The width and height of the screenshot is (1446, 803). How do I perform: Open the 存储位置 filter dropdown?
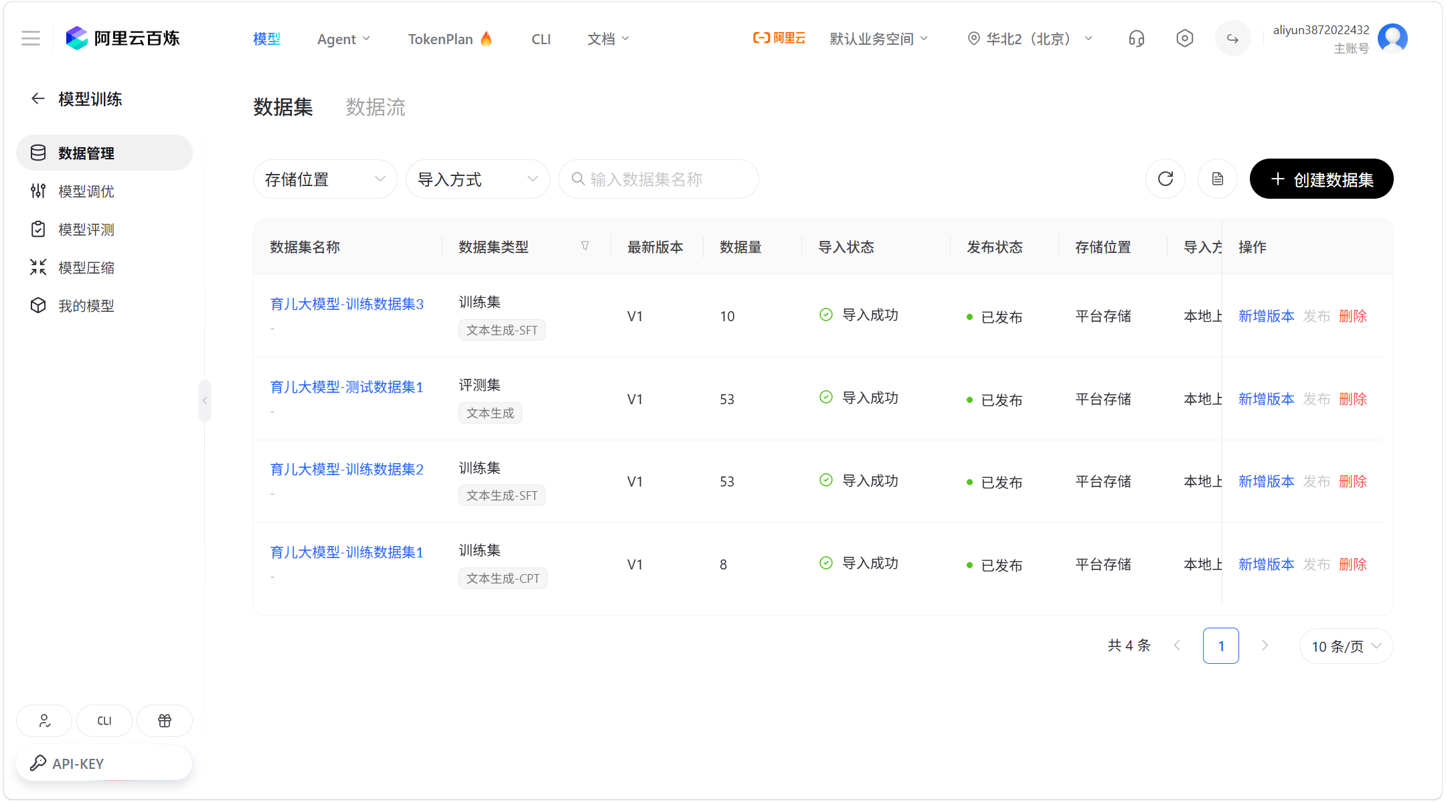click(325, 179)
